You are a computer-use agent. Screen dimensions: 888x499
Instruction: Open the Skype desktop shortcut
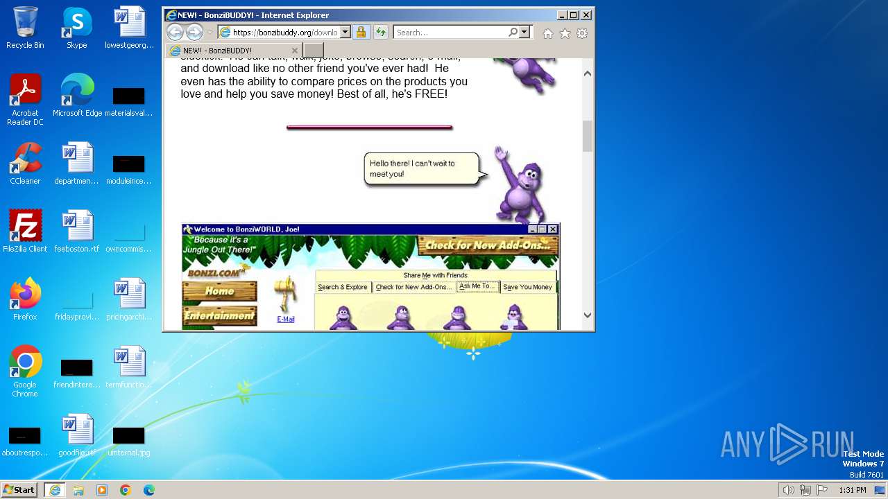[76, 28]
